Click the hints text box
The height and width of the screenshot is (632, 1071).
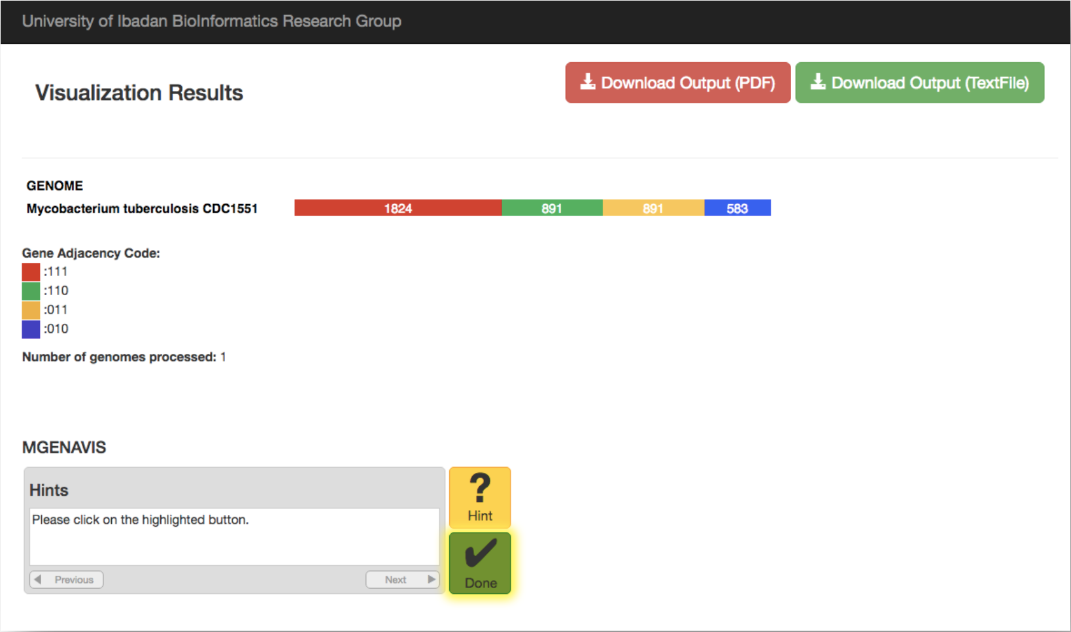point(234,536)
